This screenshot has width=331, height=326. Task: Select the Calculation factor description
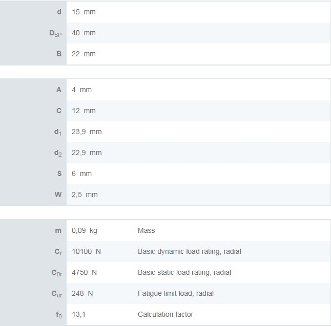coord(165,314)
